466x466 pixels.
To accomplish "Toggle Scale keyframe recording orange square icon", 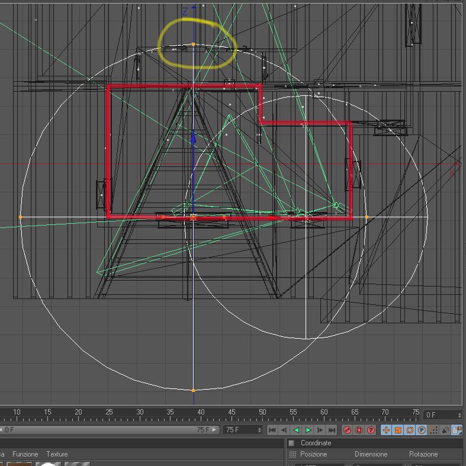I will click(x=398, y=430).
